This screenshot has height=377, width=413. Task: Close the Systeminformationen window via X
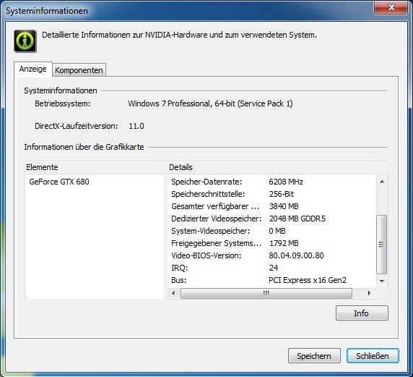(391, 7)
